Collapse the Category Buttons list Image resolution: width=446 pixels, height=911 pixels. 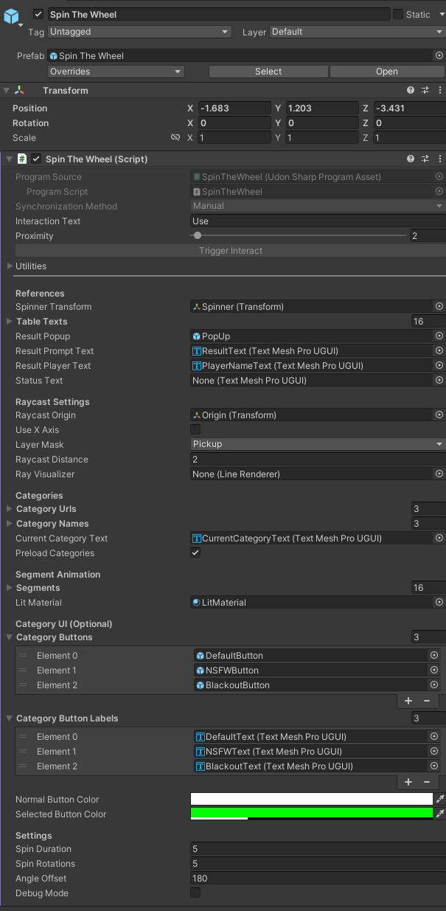7,637
